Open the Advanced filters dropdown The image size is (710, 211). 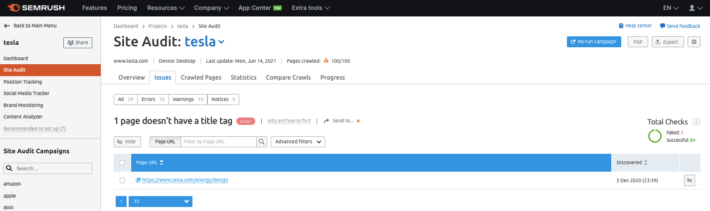tap(298, 142)
